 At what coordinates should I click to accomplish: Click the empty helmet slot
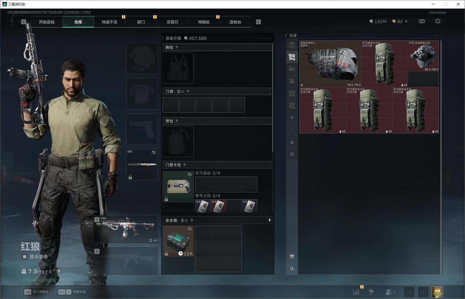point(142,58)
